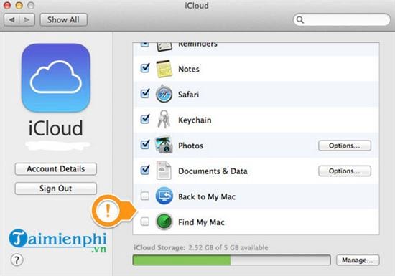The height and width of the screenshot is (276, 395).
Task: Uncheck the Notes checkbox
Action: point(145,68)
